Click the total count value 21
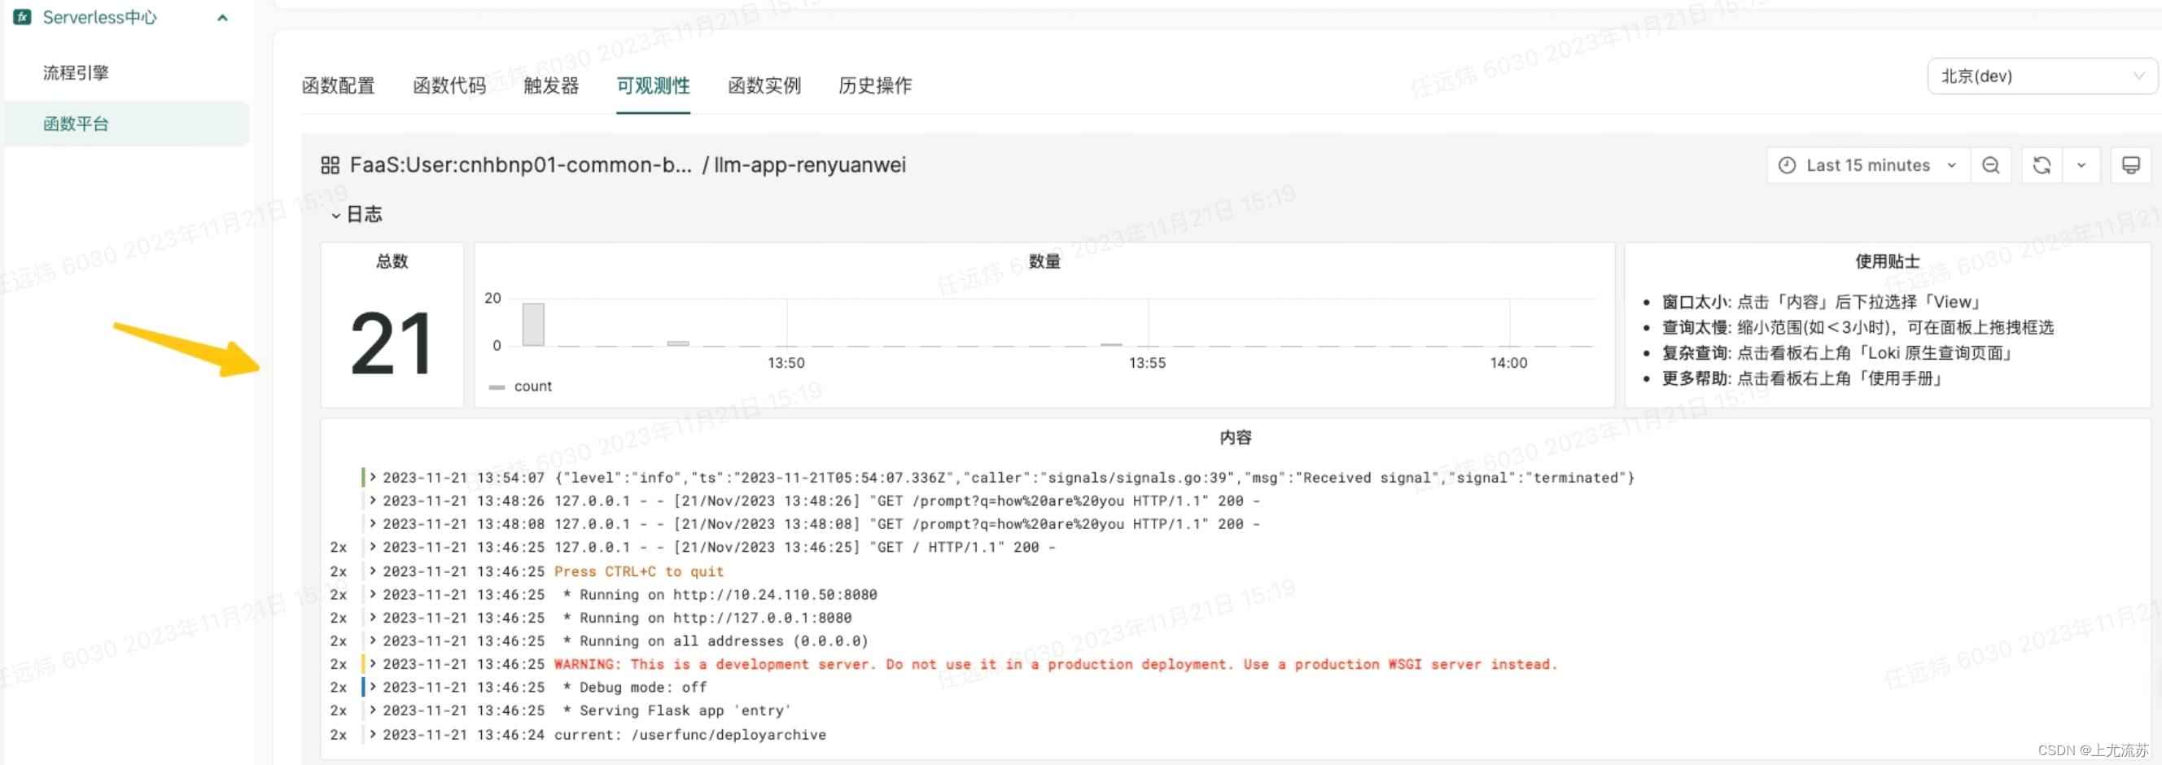Screen dimensions: 2162x765 click(391, 343)
